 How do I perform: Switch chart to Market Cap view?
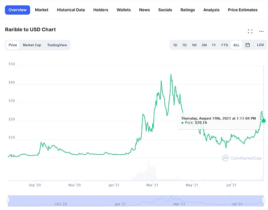(32, 45)
